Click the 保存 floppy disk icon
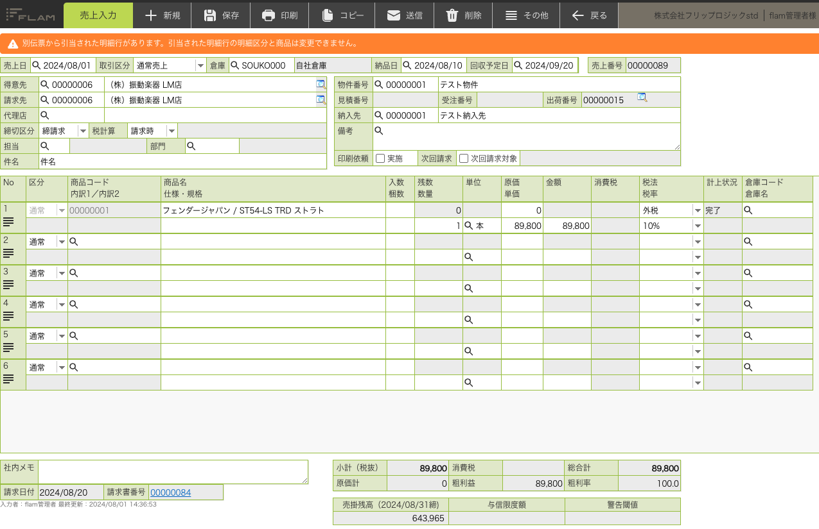Viewport: 819px width, 529px height. (x=209, y=15)
